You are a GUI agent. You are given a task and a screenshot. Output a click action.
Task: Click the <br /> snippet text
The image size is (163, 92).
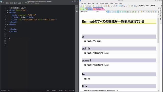click(87, 79)
